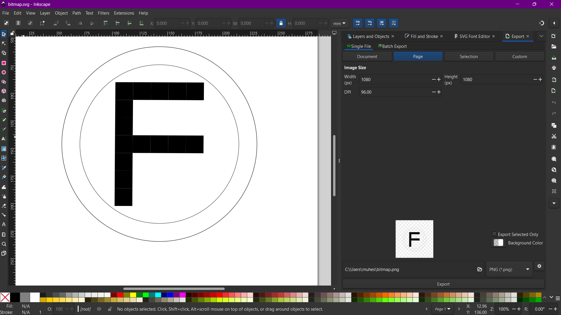Toggle scale stroke width with object
The image size is (561, 315).
tap(358, 23)
